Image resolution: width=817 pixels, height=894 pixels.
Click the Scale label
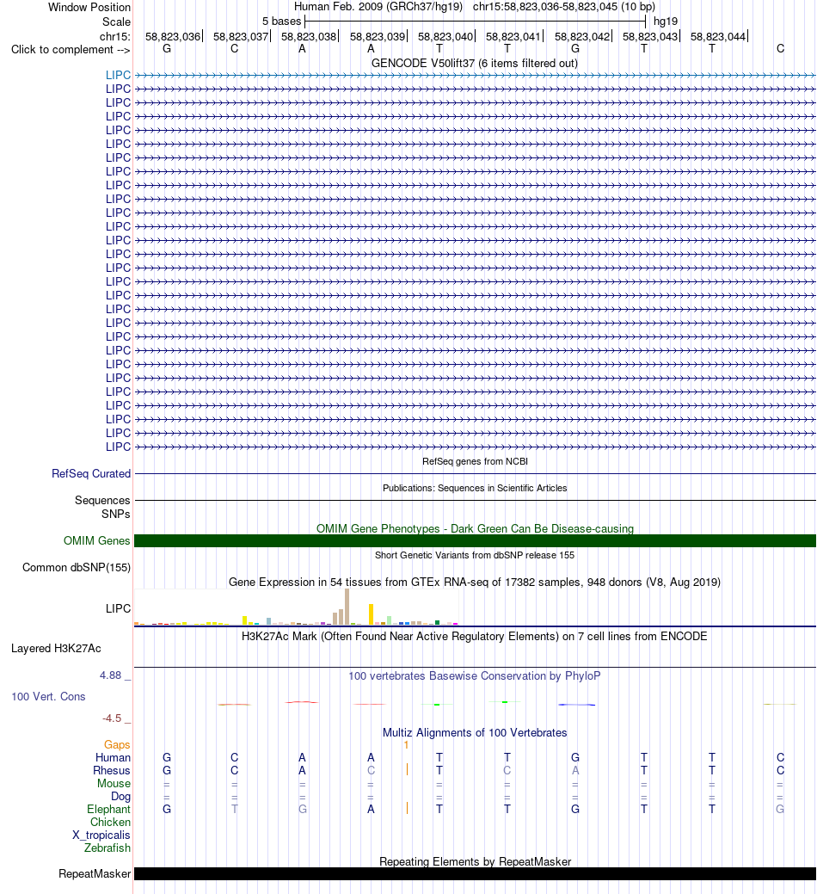tap(116, 22)
